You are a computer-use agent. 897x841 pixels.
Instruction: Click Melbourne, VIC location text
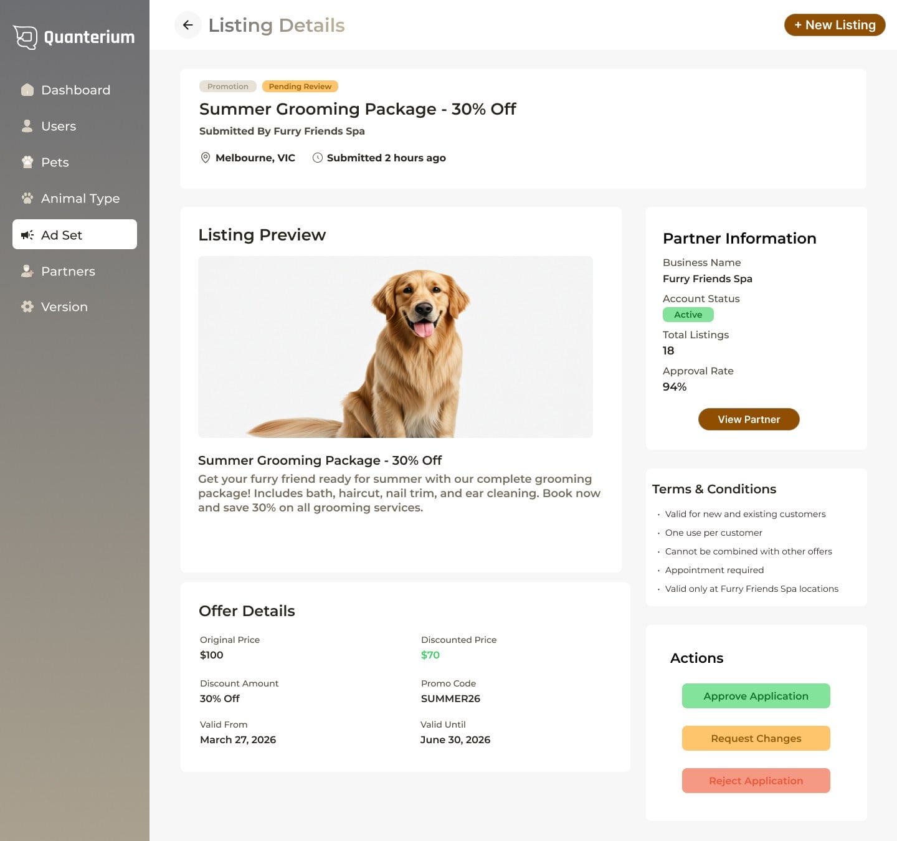pyautogui.click(x=255, y=158)
